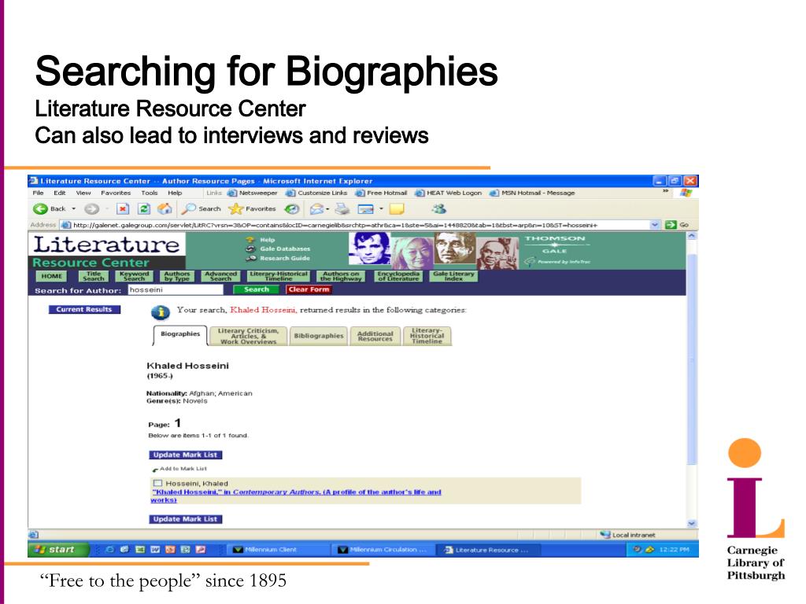This screenshot has height=604, width=806.
Task: Click the Back arrow in the browser toolbar
Action: 39,208
